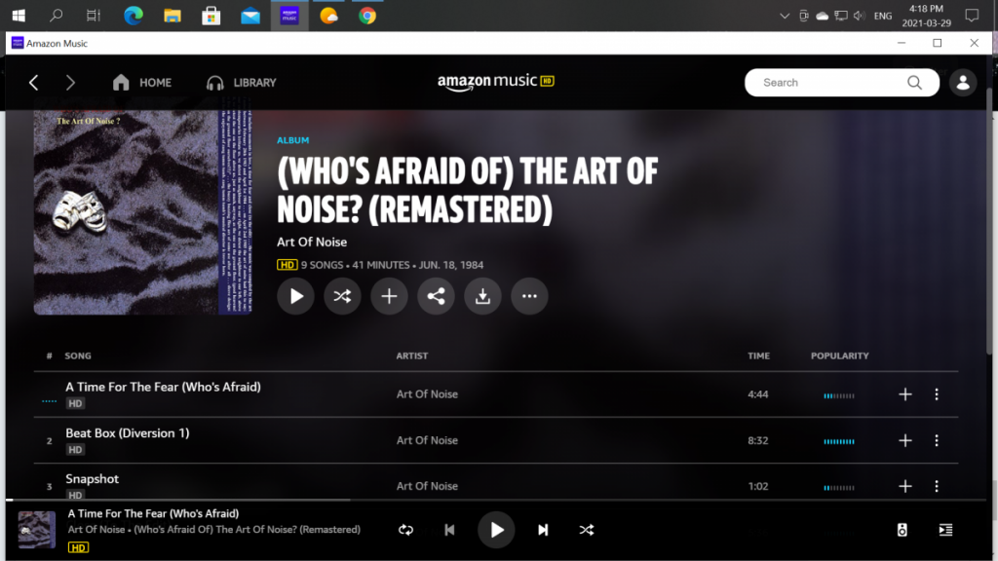Toggle shuffle in player bar
The width and height of the screenshot is (998, 561).
click(586, 530)
